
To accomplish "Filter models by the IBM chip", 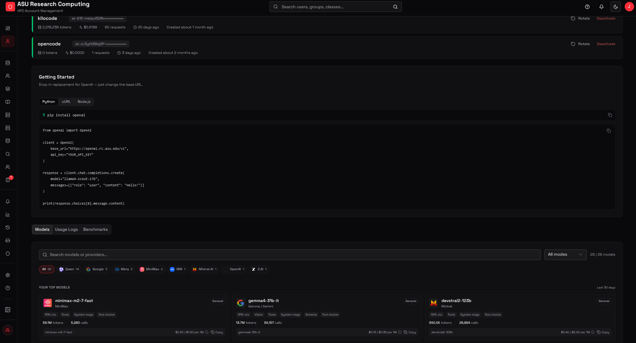I will click(x=178, y=269).
